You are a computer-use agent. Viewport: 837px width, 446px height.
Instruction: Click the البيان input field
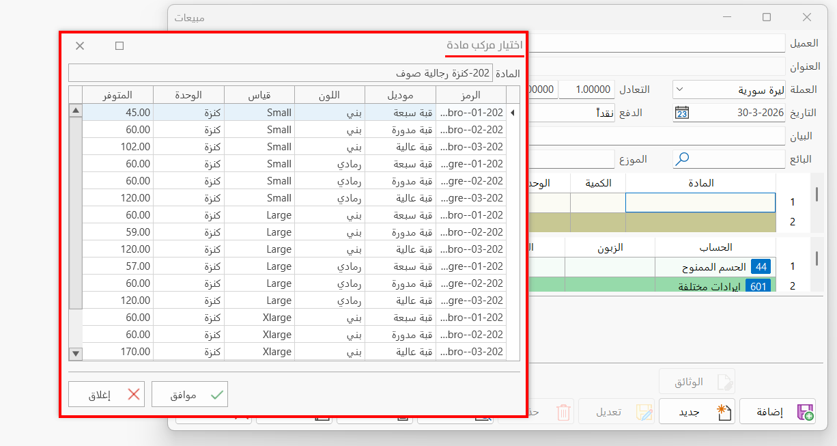coord(657,136)
